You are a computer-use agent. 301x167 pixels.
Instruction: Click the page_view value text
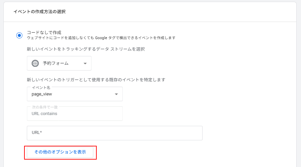pyautogui.click(x=42, y=94)
